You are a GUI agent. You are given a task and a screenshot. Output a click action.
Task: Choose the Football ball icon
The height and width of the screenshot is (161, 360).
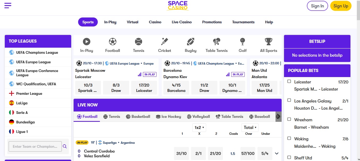click(x=113, y=42)
